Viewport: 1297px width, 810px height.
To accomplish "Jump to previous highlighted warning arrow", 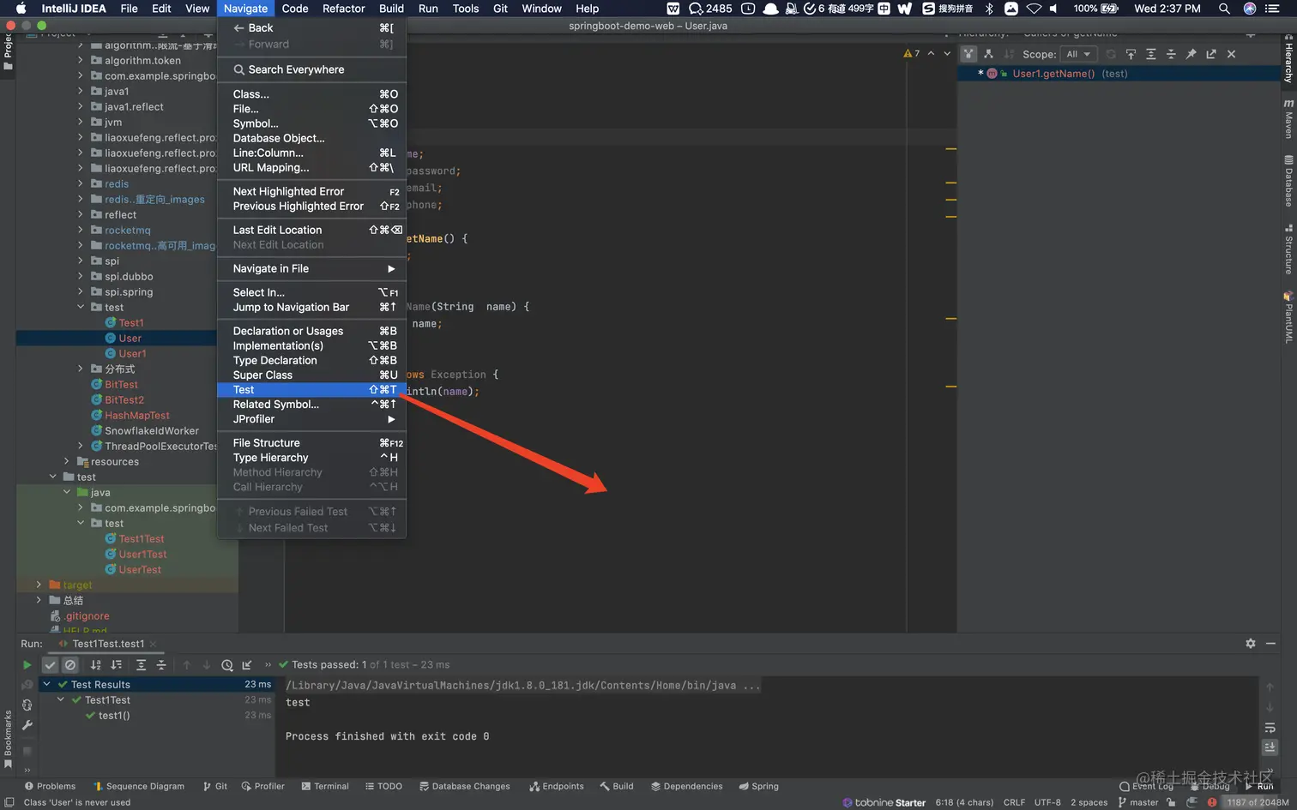I will 931,53.
